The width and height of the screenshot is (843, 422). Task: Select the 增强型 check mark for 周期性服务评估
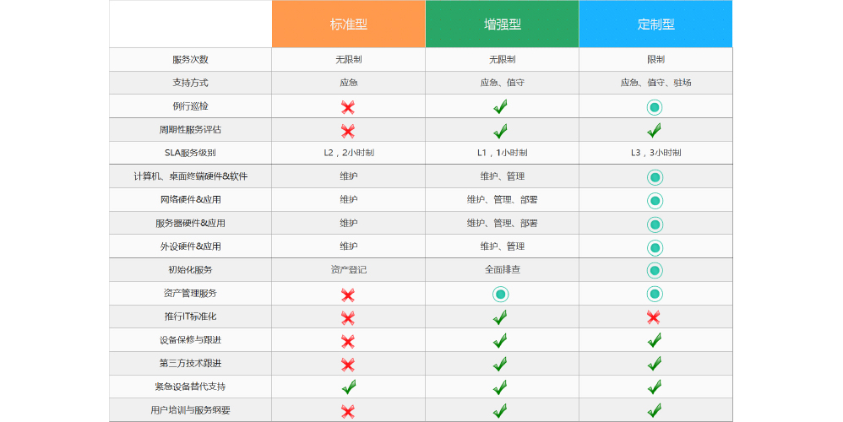(501, 131)
